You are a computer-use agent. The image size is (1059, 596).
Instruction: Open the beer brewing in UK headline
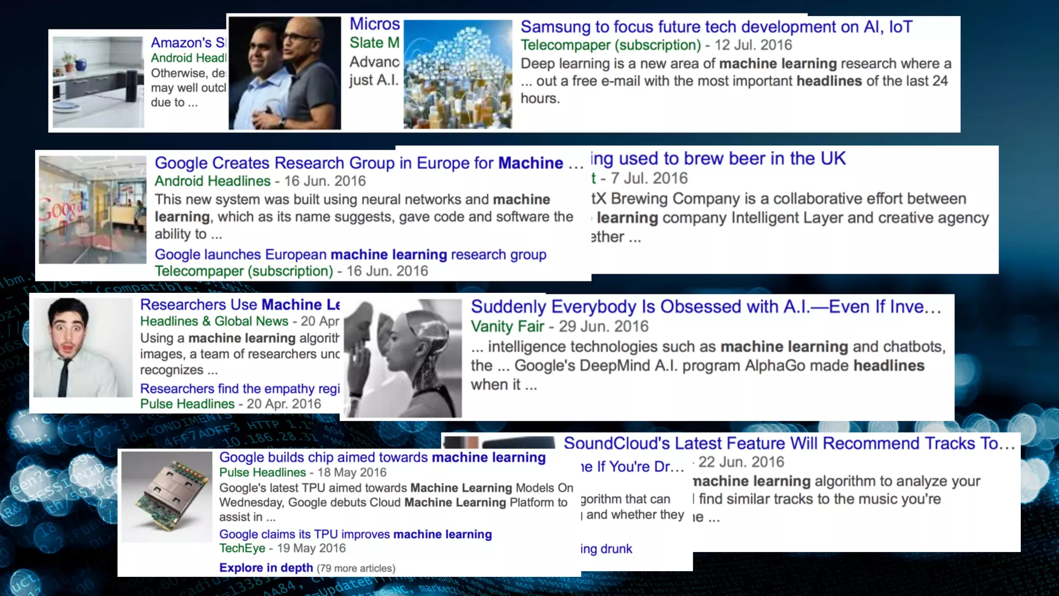coord(719,158)
